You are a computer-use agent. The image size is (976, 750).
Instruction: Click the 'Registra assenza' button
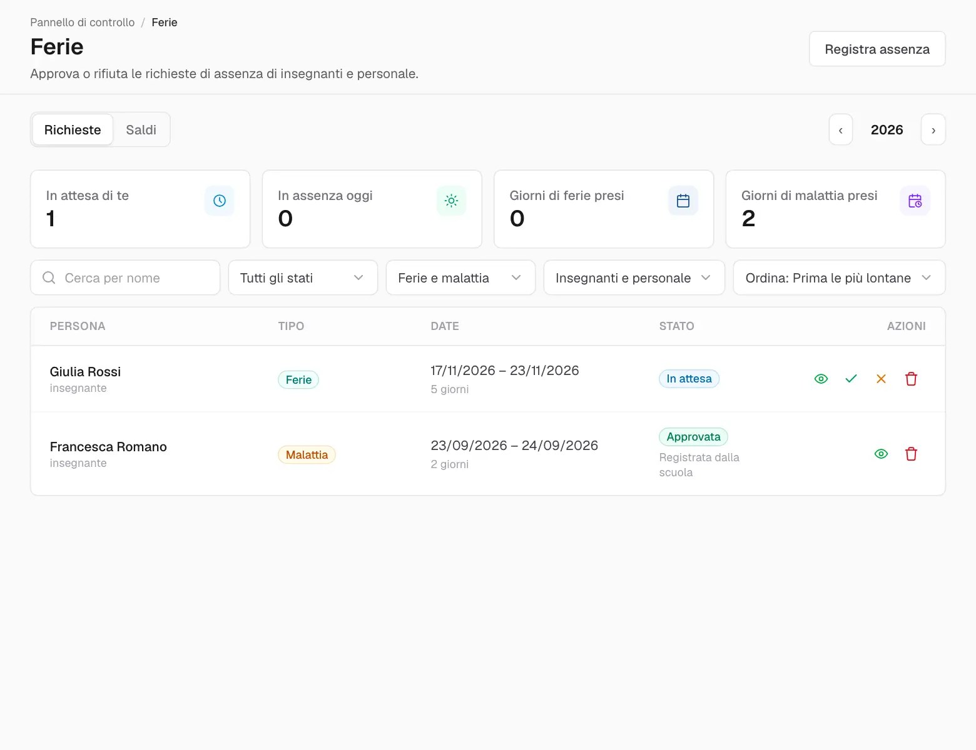point(877,49)
